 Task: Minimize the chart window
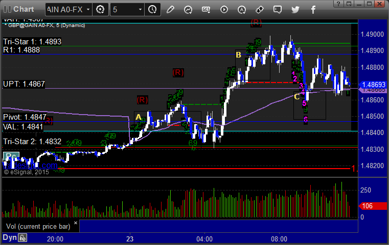point(359,4)
